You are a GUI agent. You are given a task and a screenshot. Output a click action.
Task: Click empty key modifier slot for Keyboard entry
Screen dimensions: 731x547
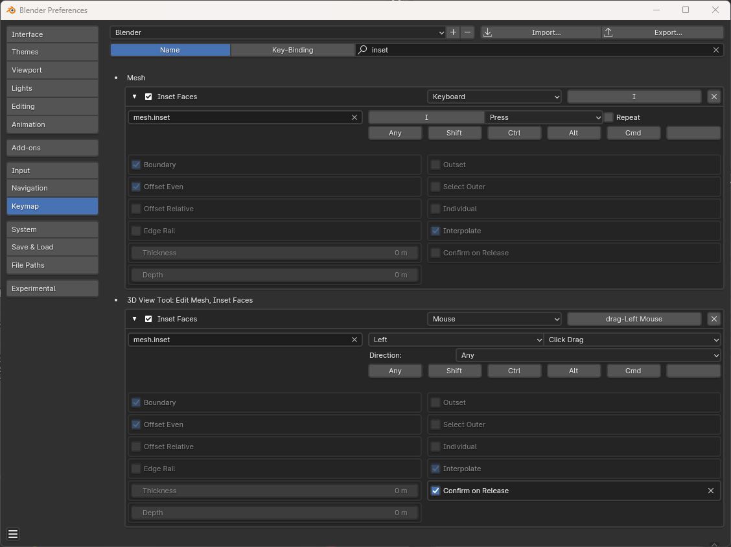pyautogui.click(x=693, y=133)
